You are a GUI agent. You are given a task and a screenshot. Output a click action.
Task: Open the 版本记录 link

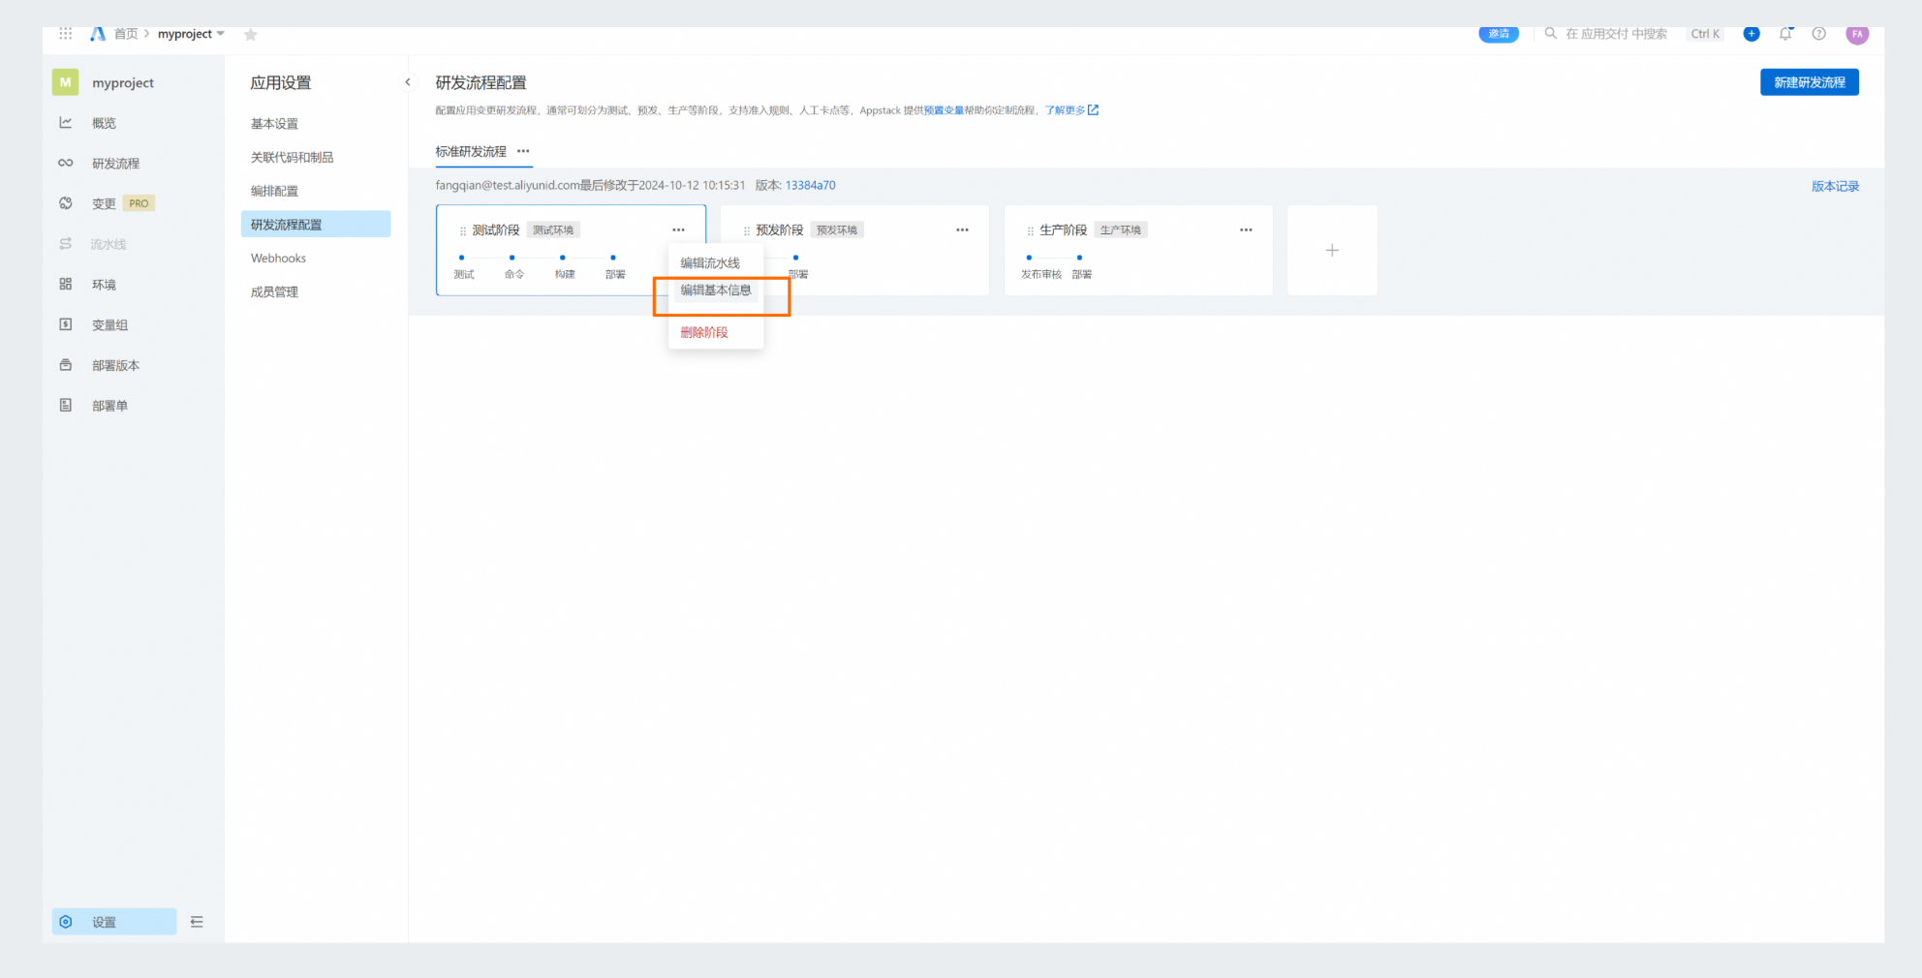tap(1835, 187)
